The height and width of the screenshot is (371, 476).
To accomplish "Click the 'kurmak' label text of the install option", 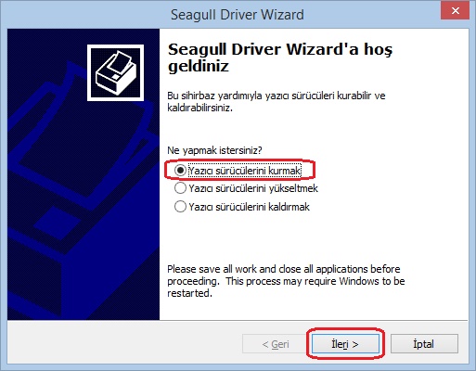I will coord(284,171).
